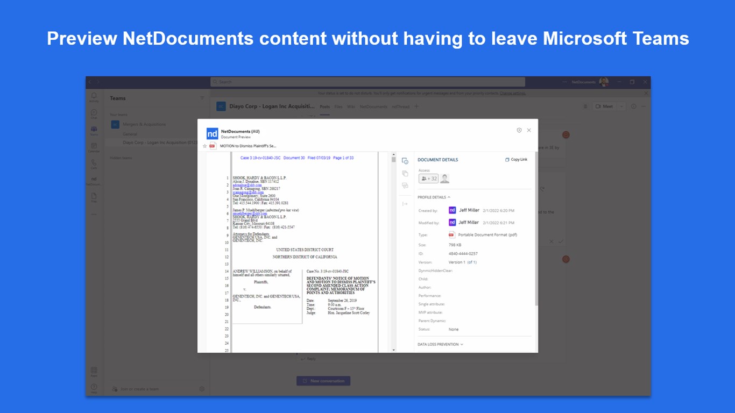This screenshot has width=735, height=413.
Task: Click Change settings link in status banner
Action: pyautogui.click(x=512, y=93)
